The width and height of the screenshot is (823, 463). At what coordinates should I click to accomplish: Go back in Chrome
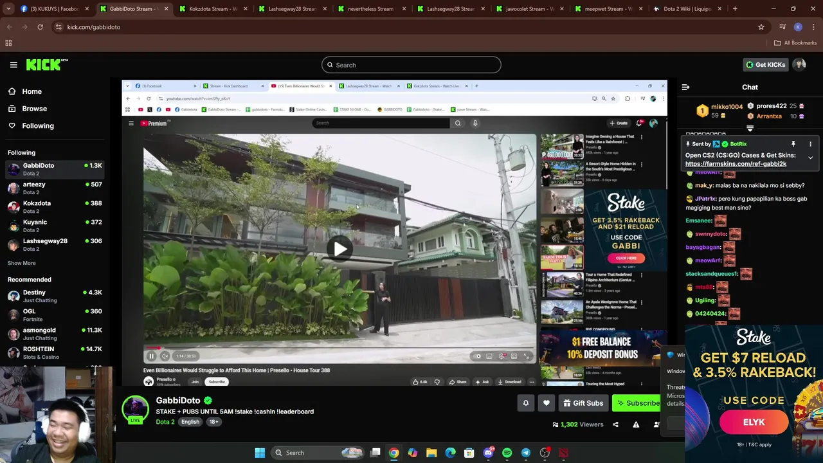pos(9,27)
